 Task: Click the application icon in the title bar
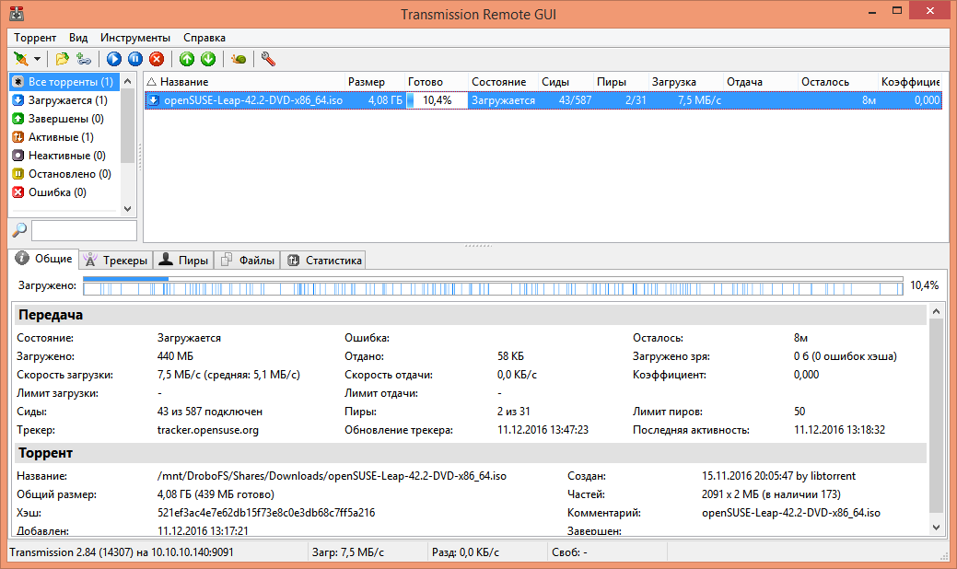tap(18, 14)
